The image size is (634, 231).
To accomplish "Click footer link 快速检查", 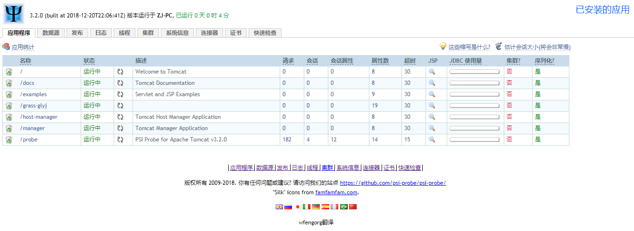I will pos(409,167).
